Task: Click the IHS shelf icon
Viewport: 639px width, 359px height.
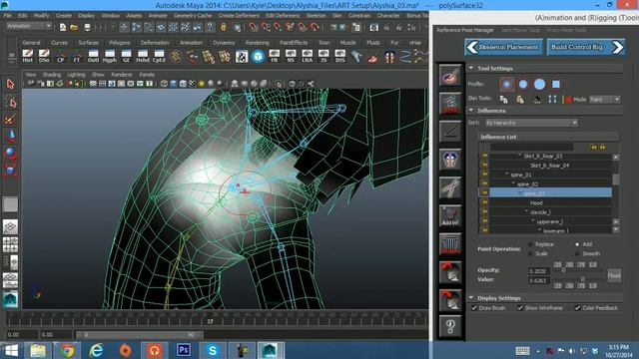Action: click(x=339, y=56)
